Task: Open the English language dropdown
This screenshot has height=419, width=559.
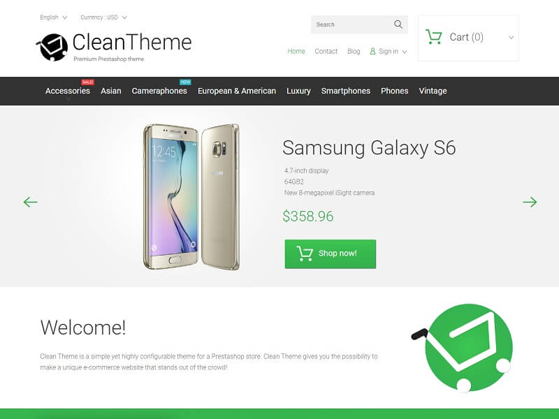Action: point(54,17)
